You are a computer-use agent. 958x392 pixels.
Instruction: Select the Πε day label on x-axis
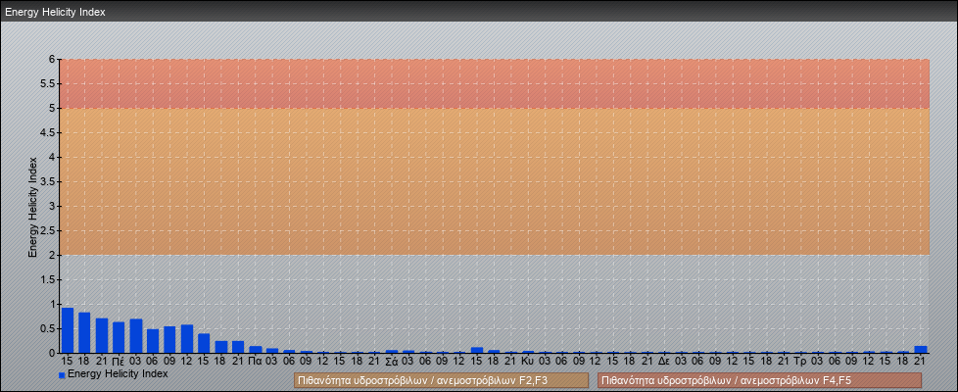[x=118, y=361]
